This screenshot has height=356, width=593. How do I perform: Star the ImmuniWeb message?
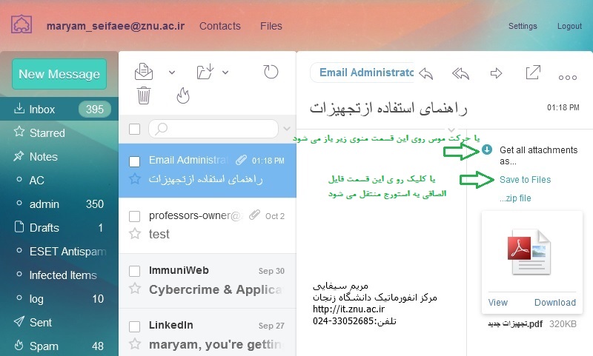pyautogui.click(x=135, y=289)
